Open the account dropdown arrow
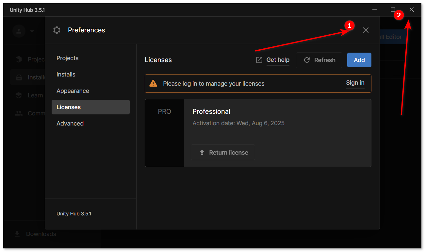The width and height of the screenshot is (425, 252). 32,31
